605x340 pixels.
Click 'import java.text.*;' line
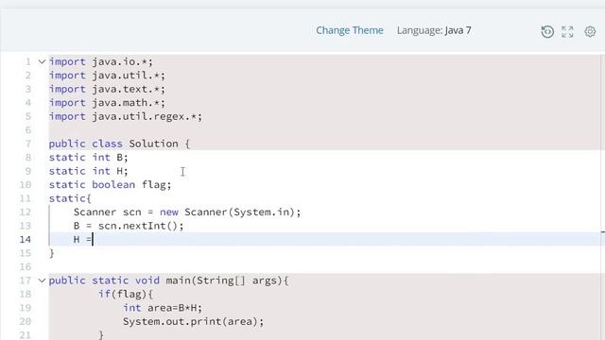click(x=107, y=89)
